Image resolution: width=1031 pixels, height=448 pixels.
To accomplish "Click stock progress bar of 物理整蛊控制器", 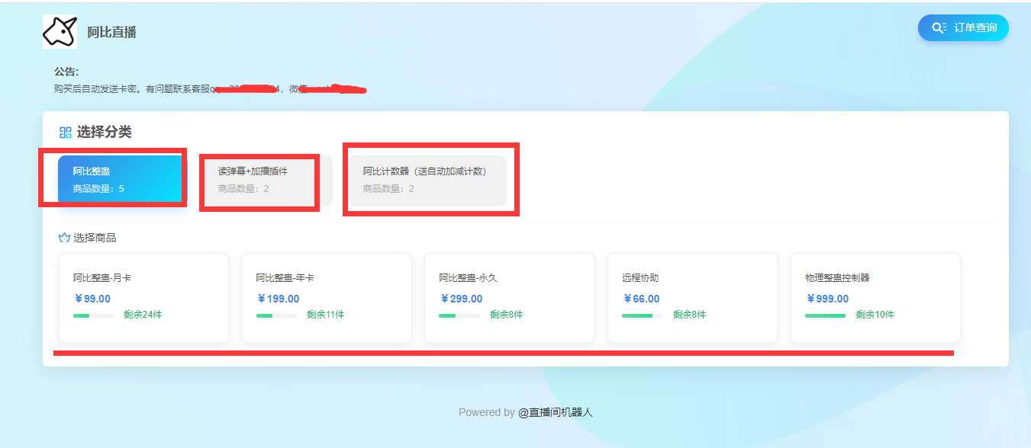I will click(825, 315).
